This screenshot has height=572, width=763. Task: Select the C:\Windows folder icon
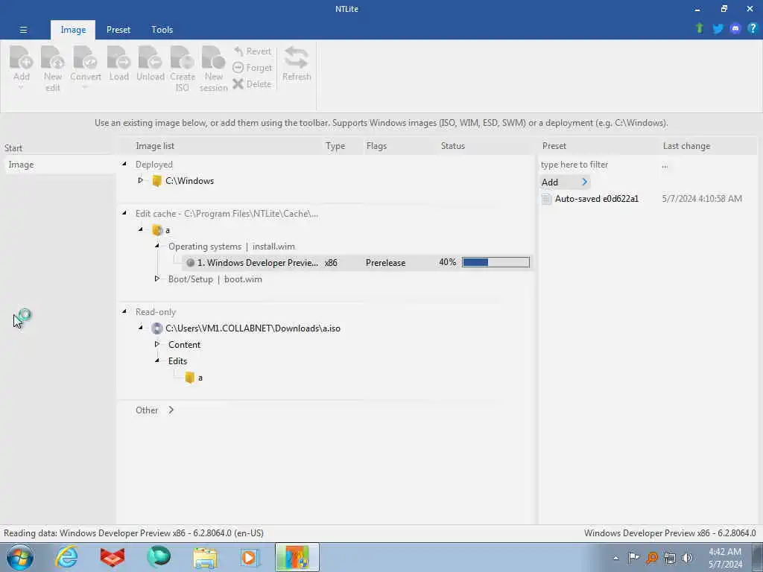(x=156, y=181)
